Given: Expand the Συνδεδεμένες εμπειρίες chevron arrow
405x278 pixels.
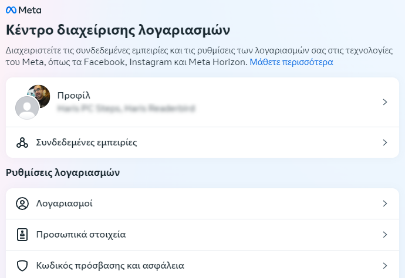Looking at the screenshot, I should click(385, 143).
